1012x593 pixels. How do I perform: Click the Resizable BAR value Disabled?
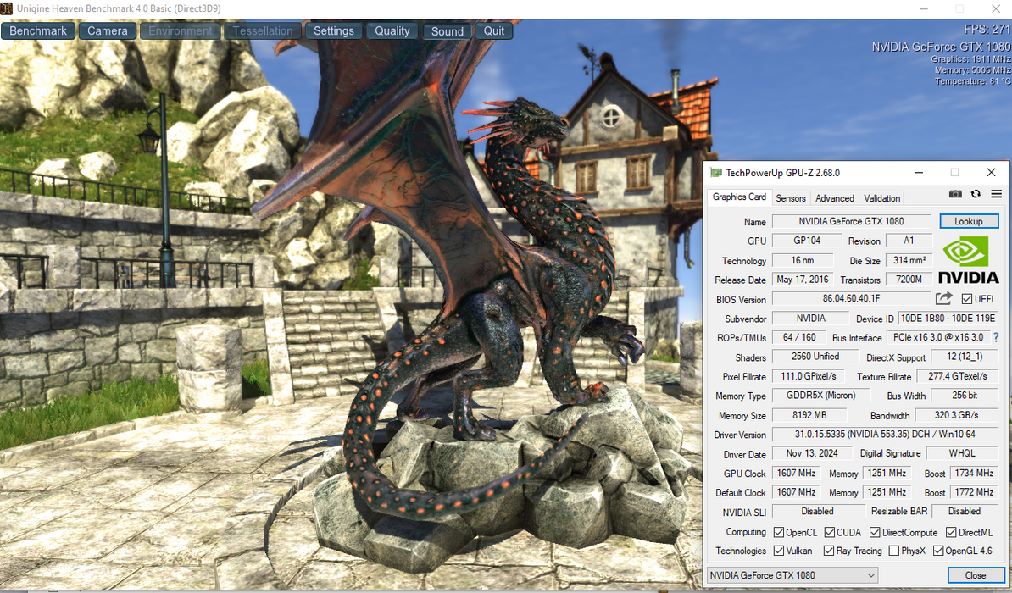coord(965,511)
